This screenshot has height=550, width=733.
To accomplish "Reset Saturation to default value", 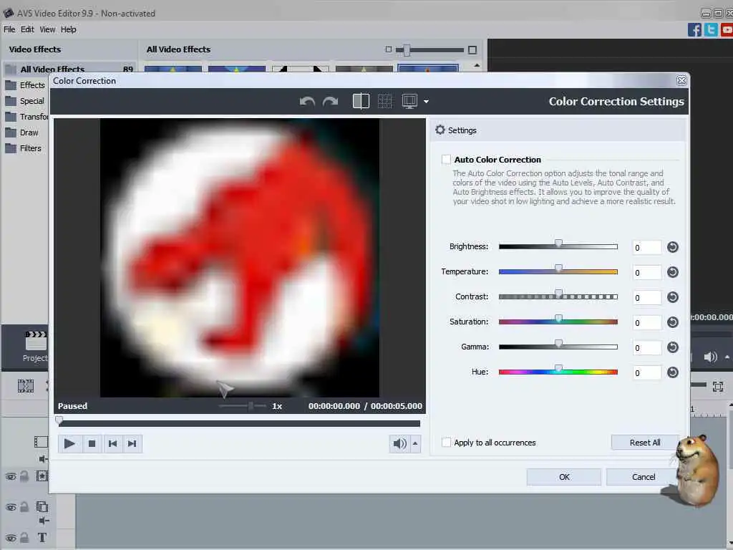I will [673, 322].
